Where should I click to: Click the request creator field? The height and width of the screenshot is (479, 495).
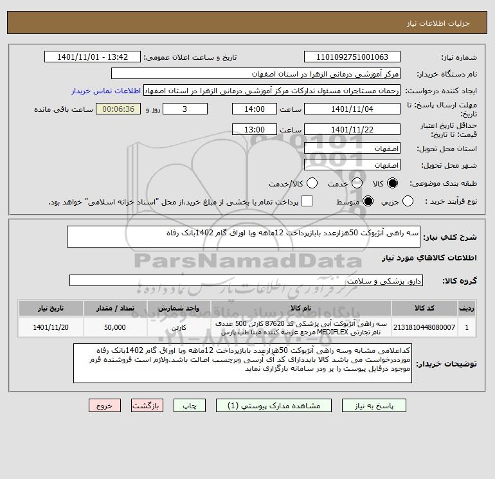(272, 90)
